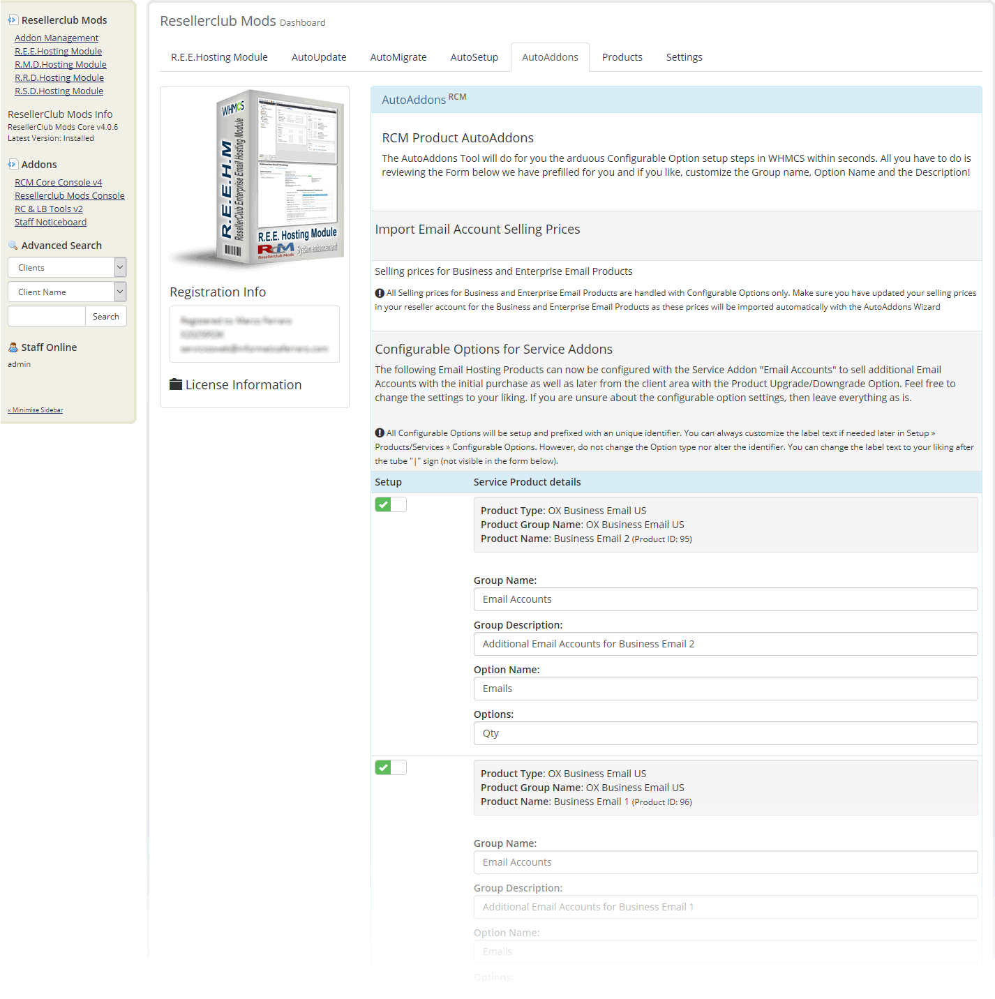The height and width of the screenshot is (999, 995).
Task: Toggle setup switch for Business Email 2
Action: pyautogui.click(x=390, y=504)
